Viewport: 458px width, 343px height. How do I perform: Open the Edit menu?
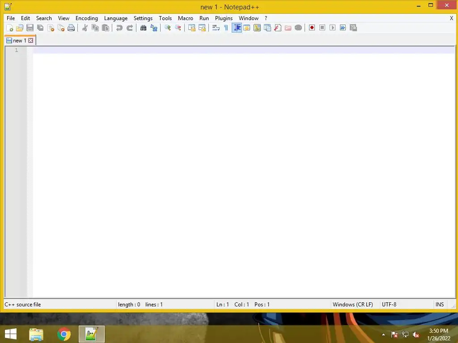pos(25,18)
